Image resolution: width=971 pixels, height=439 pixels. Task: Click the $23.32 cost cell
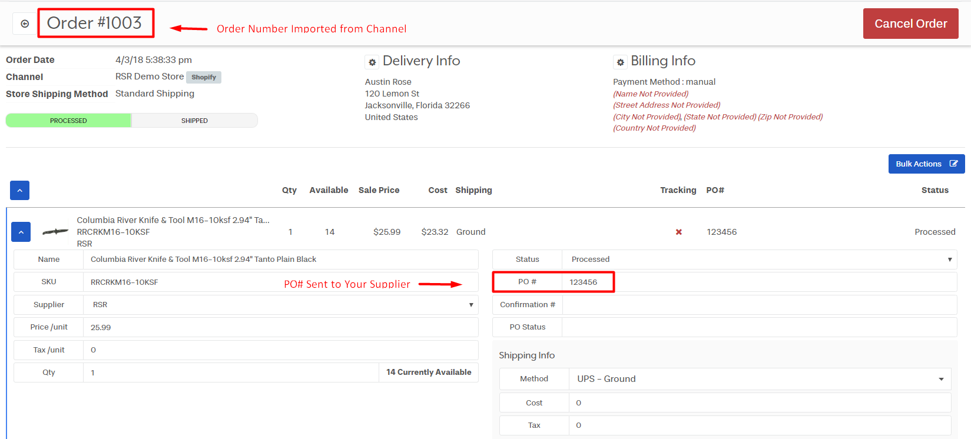(435, 232)
